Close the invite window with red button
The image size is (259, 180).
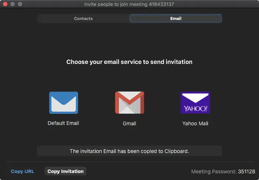point(5,4)
